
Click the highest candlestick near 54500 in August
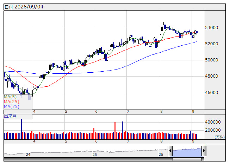(x=163, y=24)
